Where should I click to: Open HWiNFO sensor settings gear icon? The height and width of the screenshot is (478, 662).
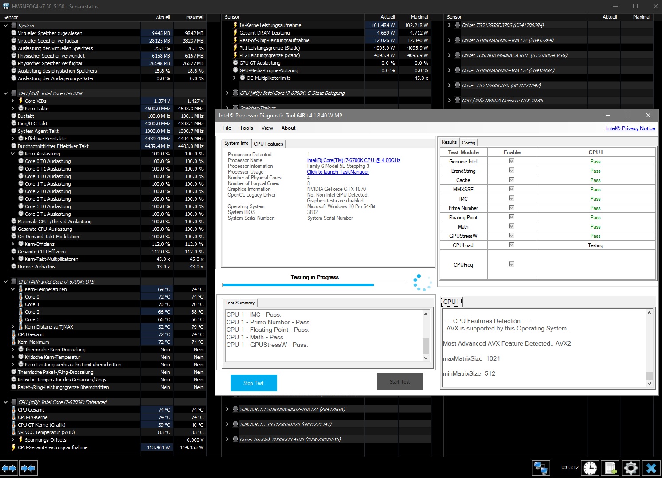coord(631,468)
